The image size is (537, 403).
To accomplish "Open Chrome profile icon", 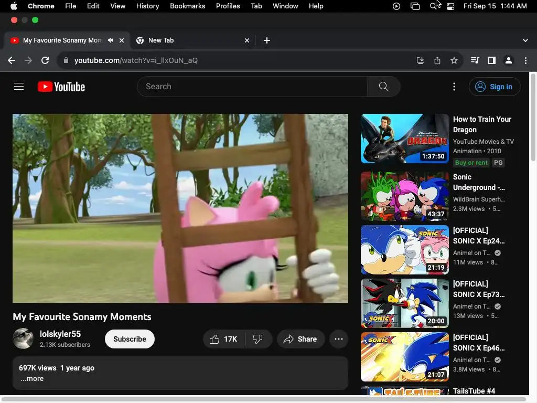I will pyautogui.click(x=509, y=61).
